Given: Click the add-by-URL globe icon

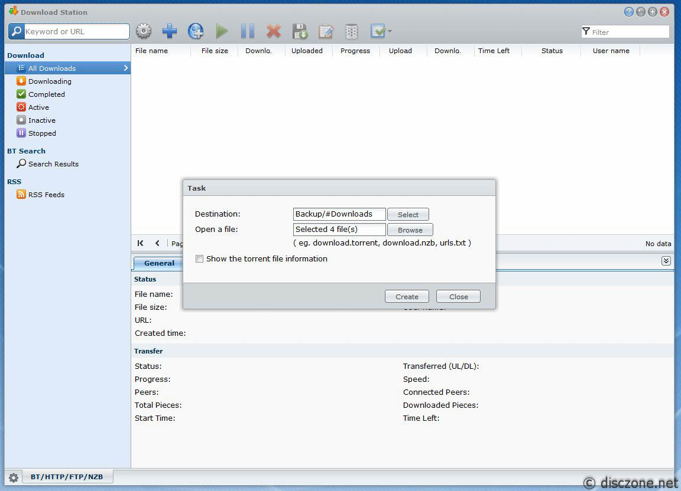Looking at the screenshot, I should 196,31.
